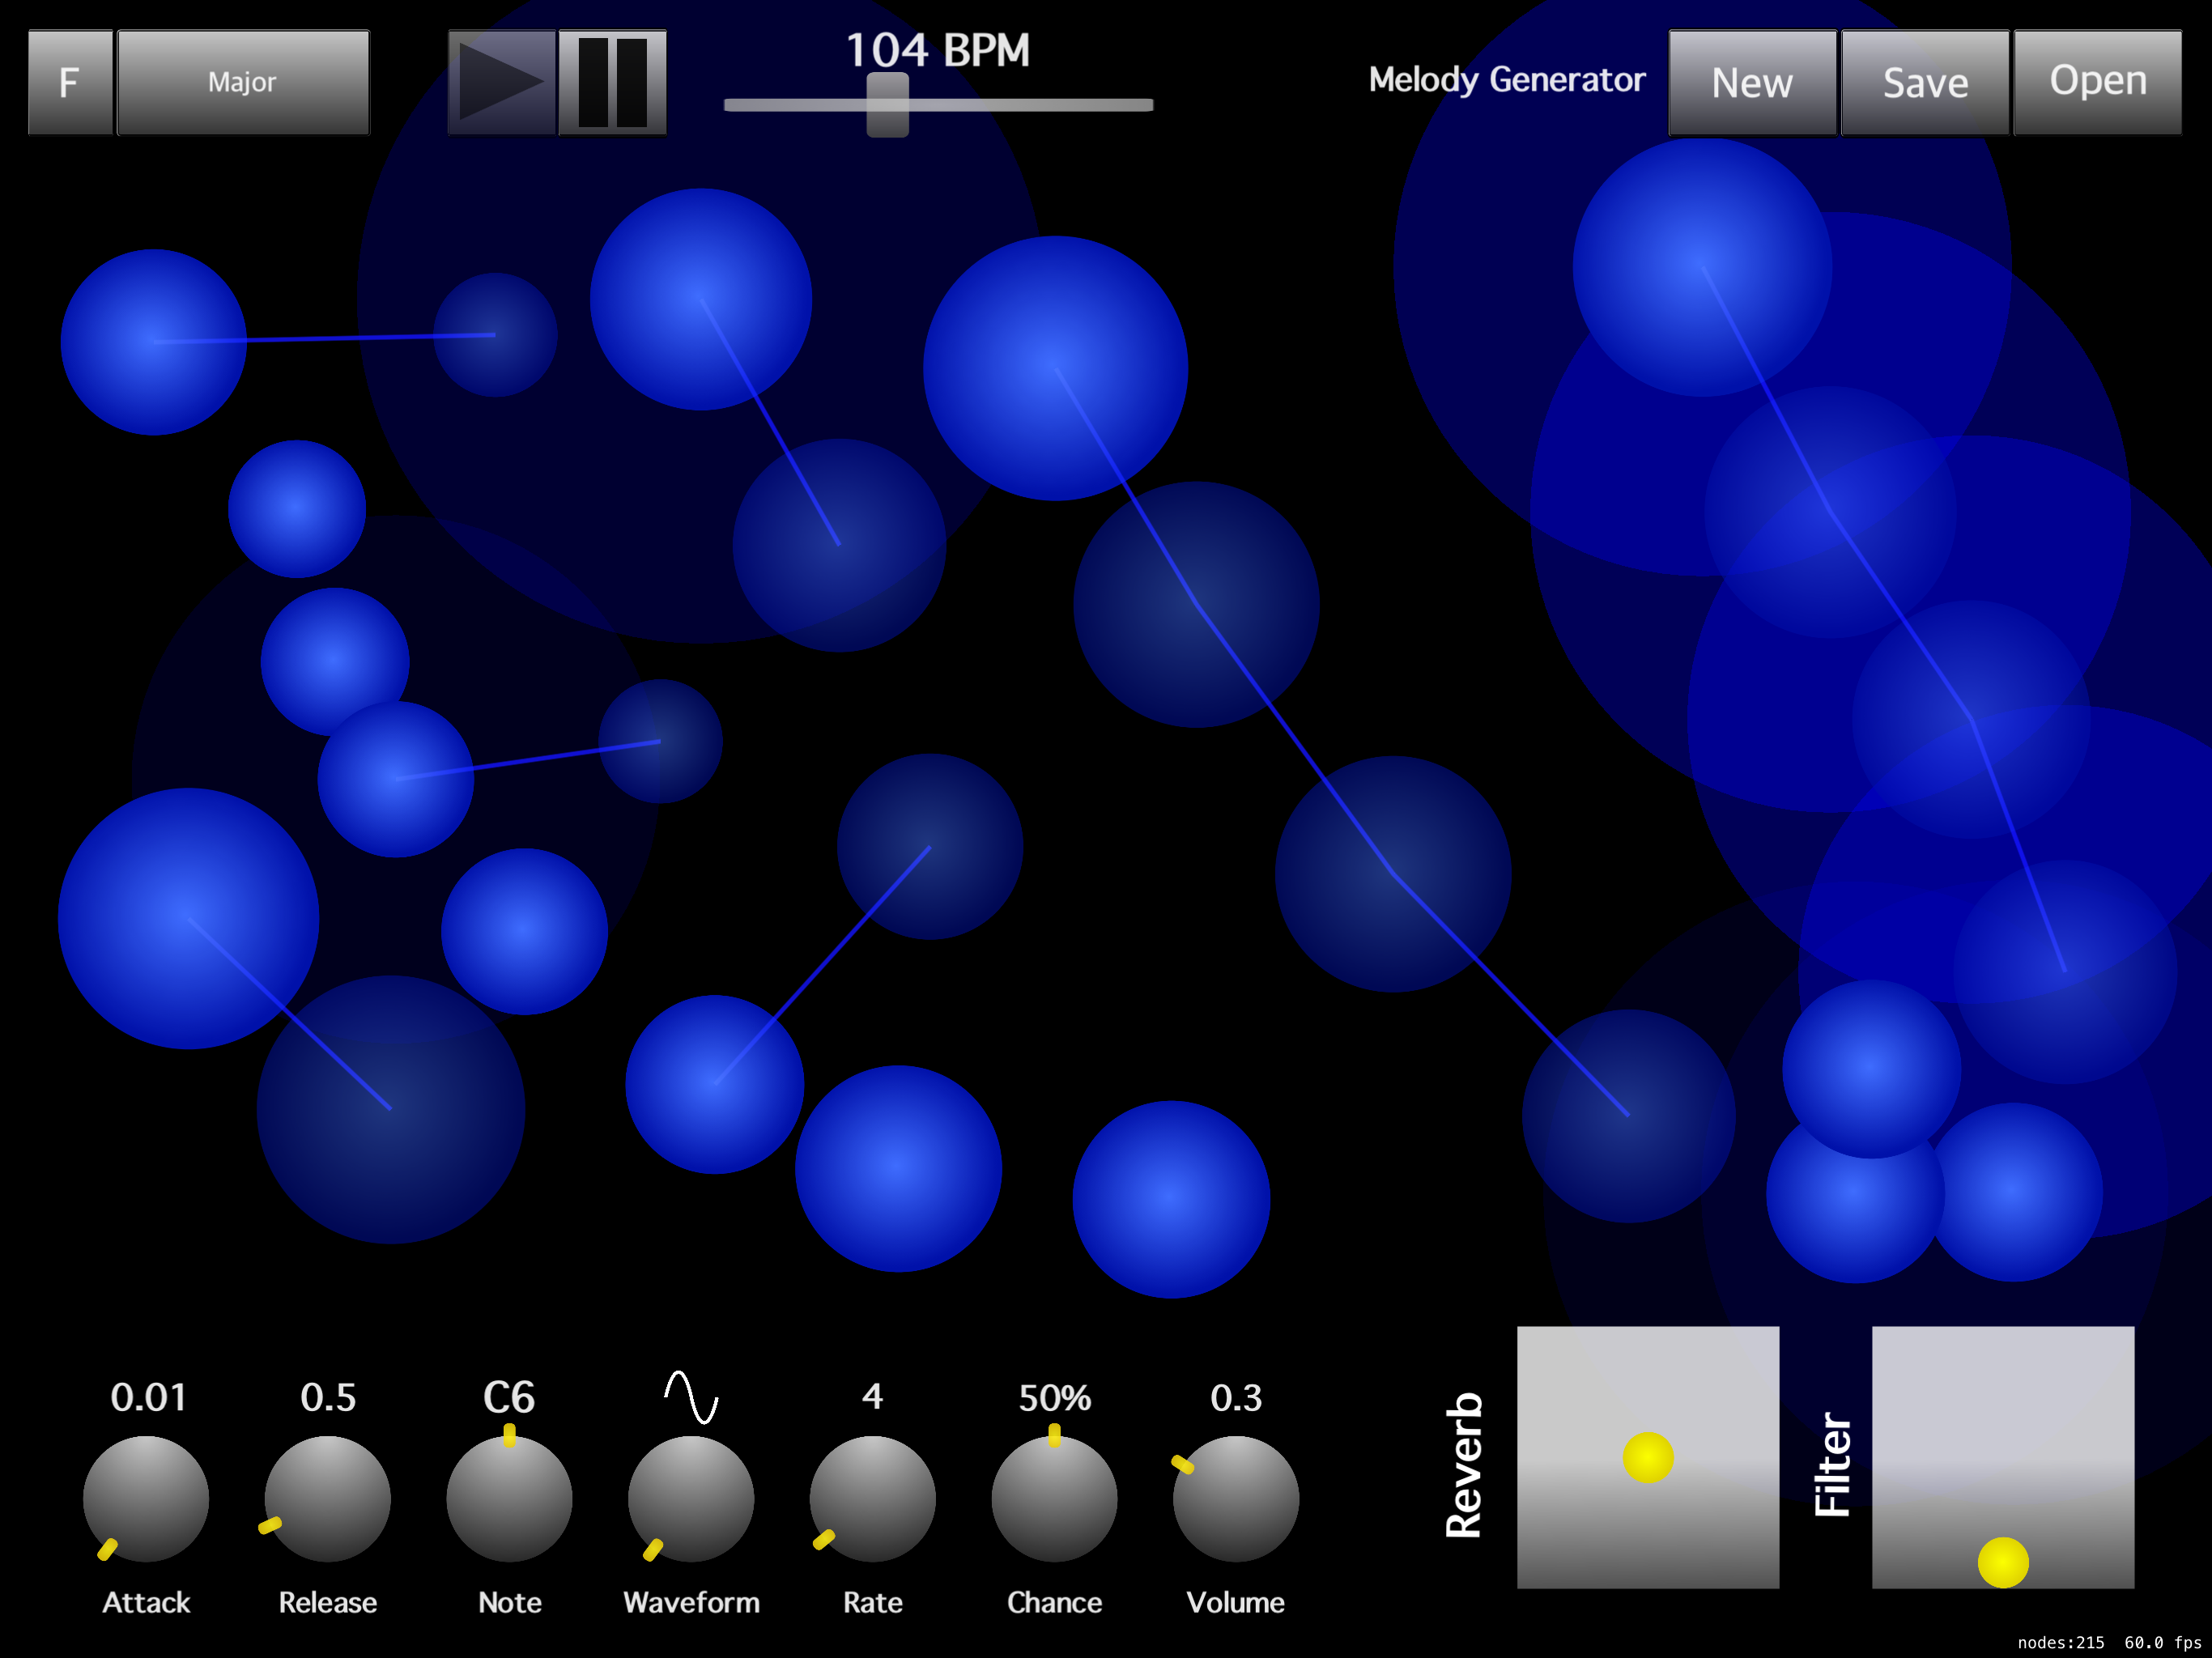Click the sine waveform symbol
Viewport: 2212px width, 1658px height.
coord(691,1397)
